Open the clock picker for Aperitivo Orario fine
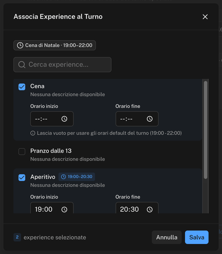This screenshot has width=222, height=254. pyautogui.click(x=150, y=209)
